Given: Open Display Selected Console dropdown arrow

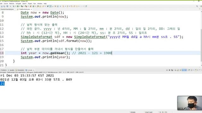Looking at the screenshot, I should (x=193, y=70).
